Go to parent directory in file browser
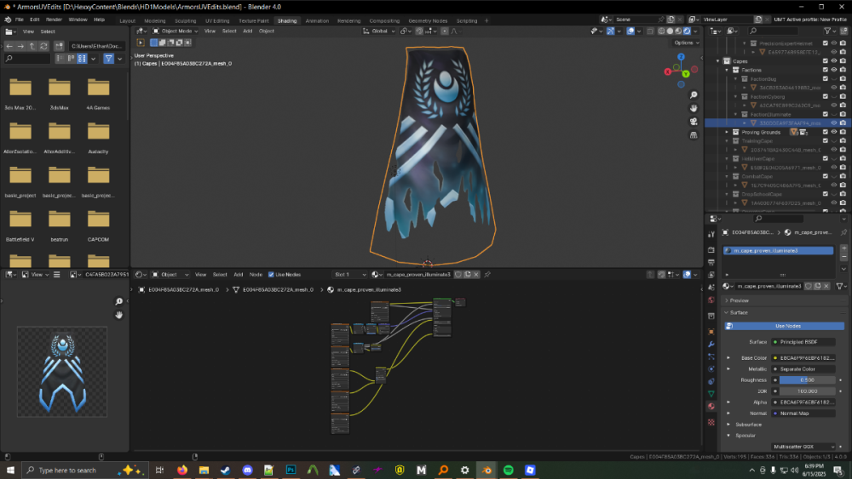The width and height of the screenshot is (852, 479). tap(32, 46)
